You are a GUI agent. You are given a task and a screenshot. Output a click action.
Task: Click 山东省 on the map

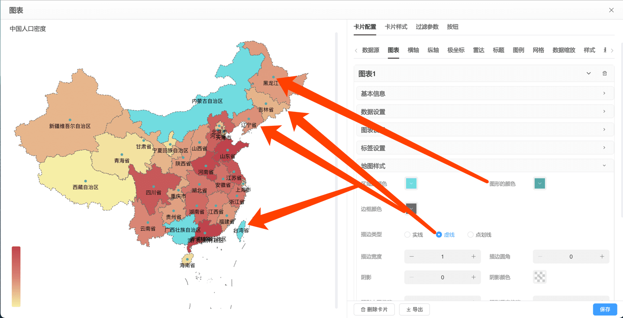point(228,156)
